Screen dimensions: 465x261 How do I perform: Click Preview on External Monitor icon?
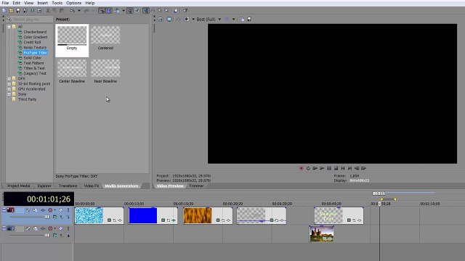(x=169, y=20)
